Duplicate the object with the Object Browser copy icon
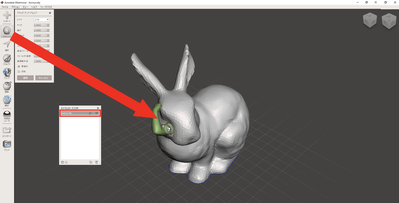 (90, 162)
